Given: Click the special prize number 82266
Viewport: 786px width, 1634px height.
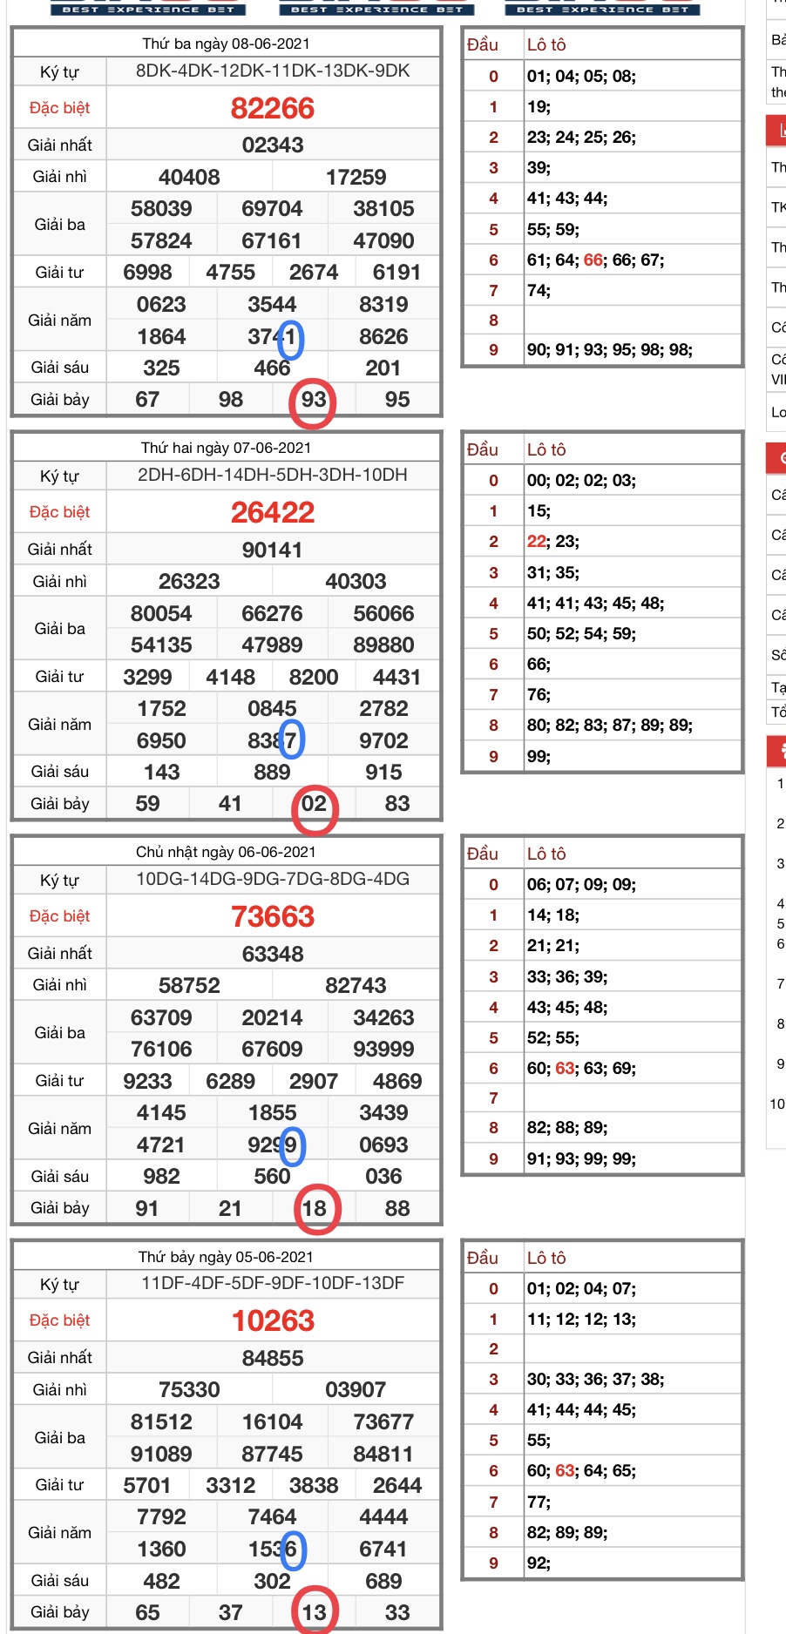Looking at the screenshot, I should [273, 108].
